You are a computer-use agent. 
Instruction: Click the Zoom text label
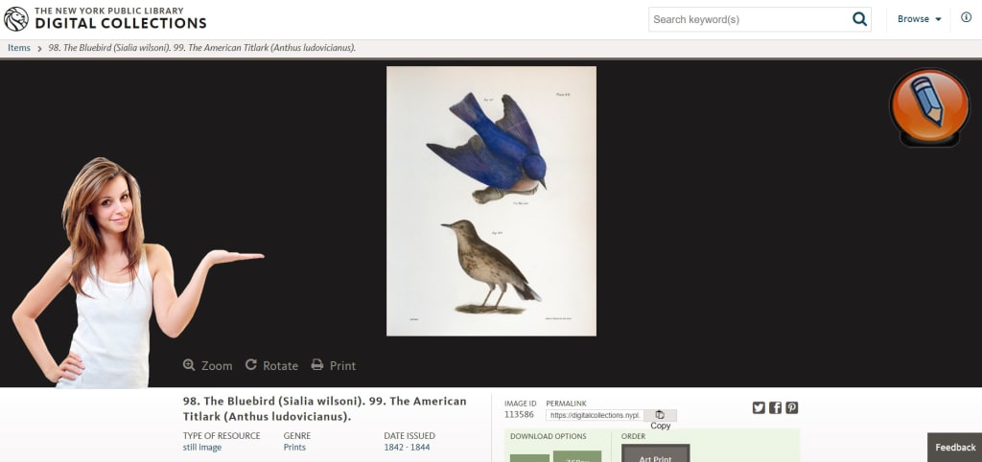coord(217,365)
